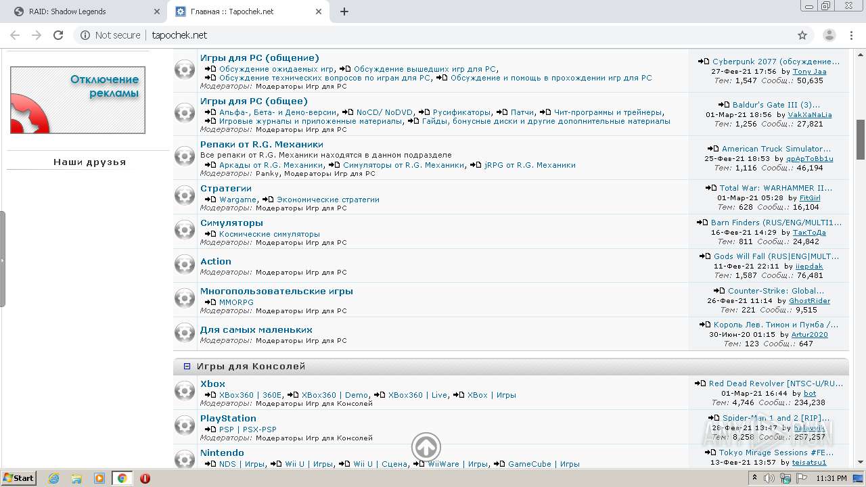The height and width of the screenshot is (487, 866).
Task: Open the Windows Start menu
Action: (x=18, y=478)
